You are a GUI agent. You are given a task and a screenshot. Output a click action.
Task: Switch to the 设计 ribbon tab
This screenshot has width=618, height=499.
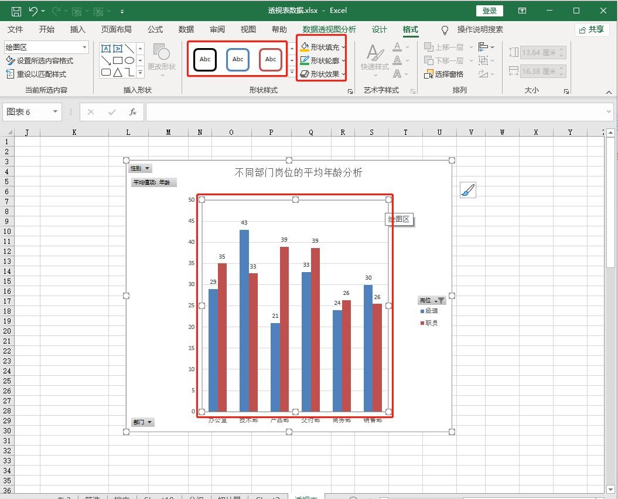click(380, 30)
